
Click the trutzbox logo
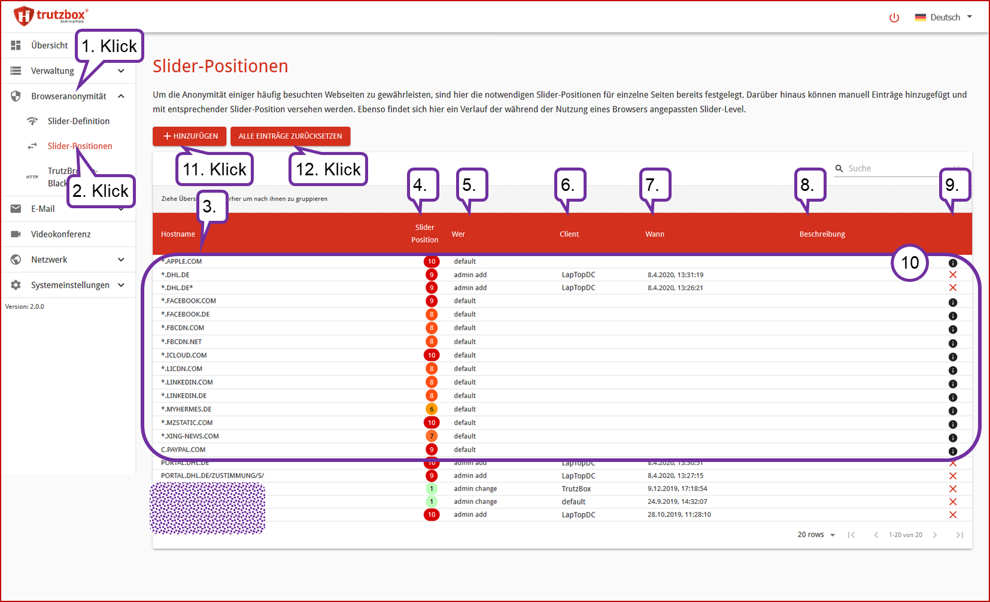(x=50, y=16)
